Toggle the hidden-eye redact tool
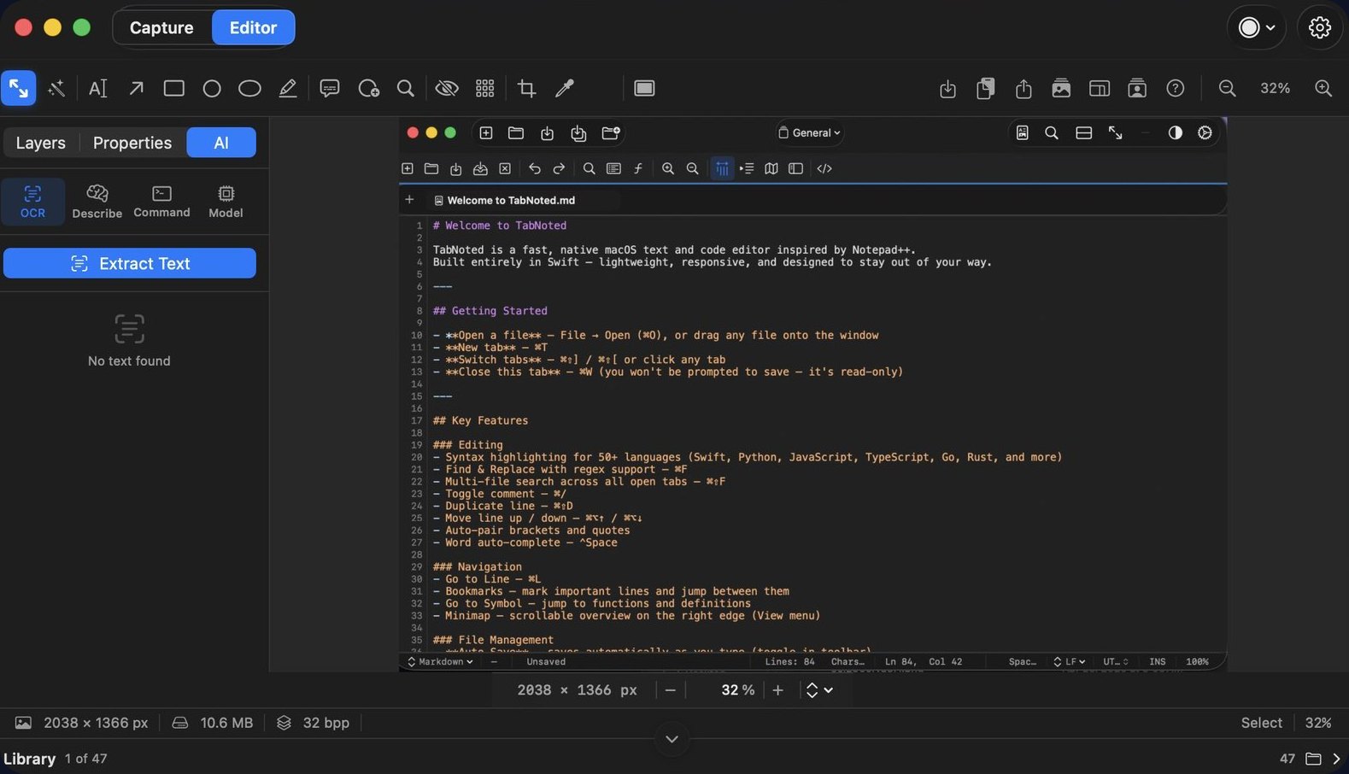This screenshot has width=1349, height=774. (x=447, y=88)
